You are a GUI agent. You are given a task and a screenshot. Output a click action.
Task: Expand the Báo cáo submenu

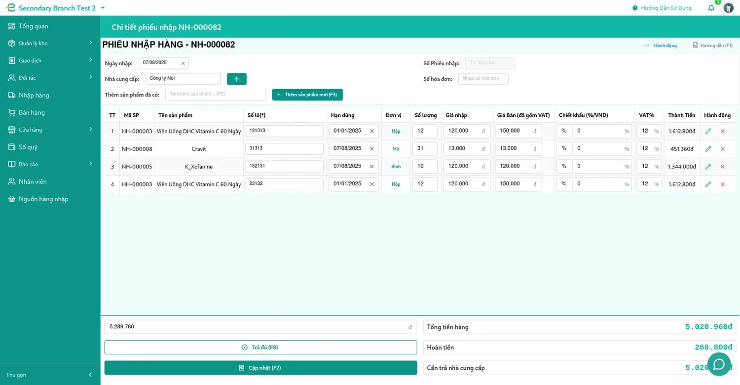tap(50, 164)
